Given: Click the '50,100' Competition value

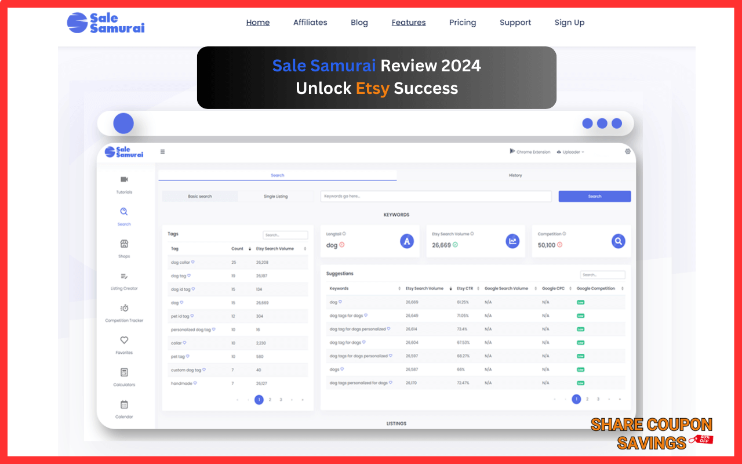Looking at the screenshot, I should [547, 245].
